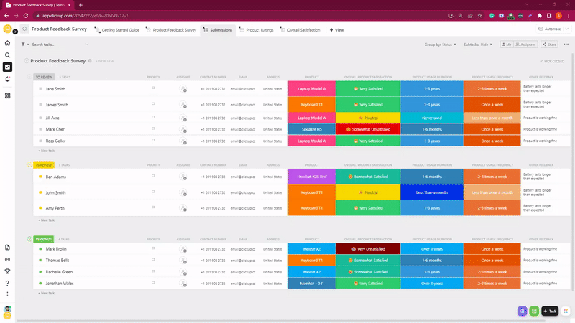Switch to Overall Satisfaction tab
Viewport: 575px width, 323px height.
pos(300,30)
